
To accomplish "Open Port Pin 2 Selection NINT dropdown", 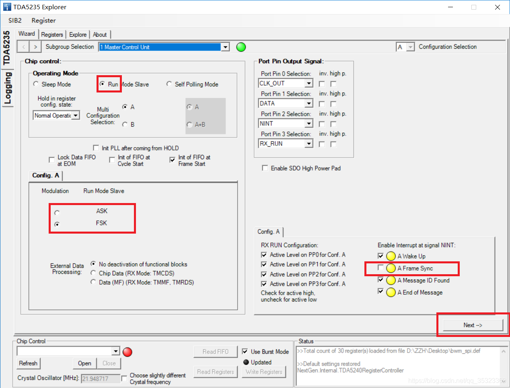I will [308, 123].
